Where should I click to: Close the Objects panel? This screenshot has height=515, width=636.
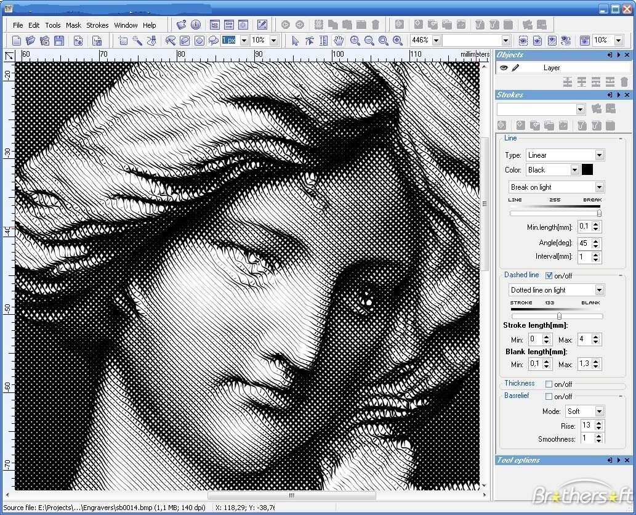point(627,55)
